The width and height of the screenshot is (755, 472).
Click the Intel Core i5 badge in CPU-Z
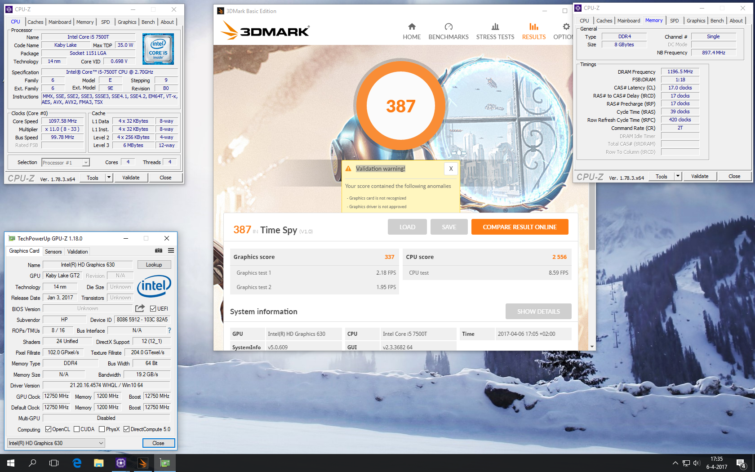158,49
